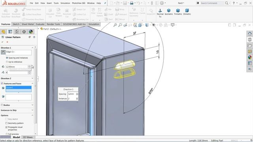The width and height of the screenshot is (253, 142).
Task: Open the SOLIDWORKS Resources home icon
Action: coord(250,34)
